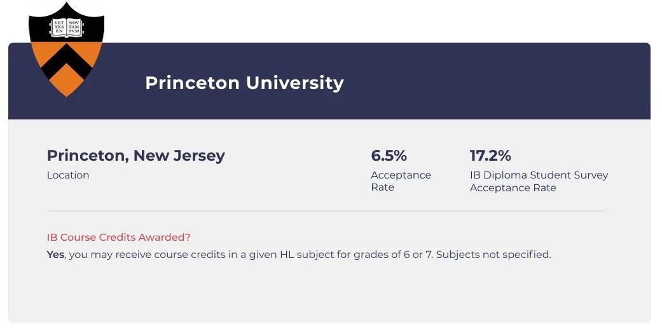Click the Princeton, New Jersey location text
The image size is (662, 331).
[x=136, y=156]
